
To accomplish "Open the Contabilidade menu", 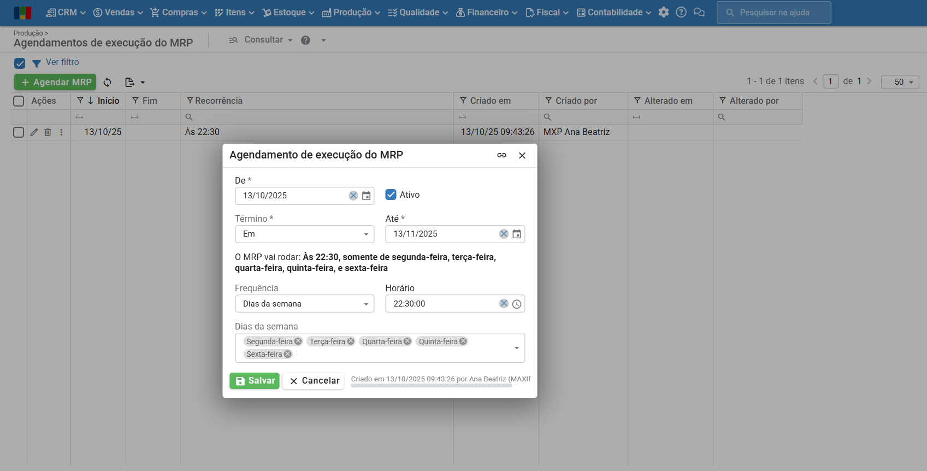I will 614,13.
